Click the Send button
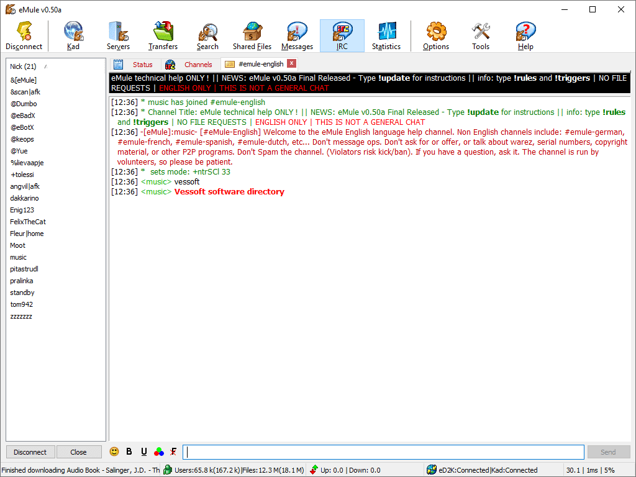Image resolution: width=636 pixels, height=477 pixels. point(608,452)
